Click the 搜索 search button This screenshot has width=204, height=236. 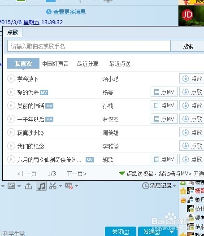[x=187, y=46]
